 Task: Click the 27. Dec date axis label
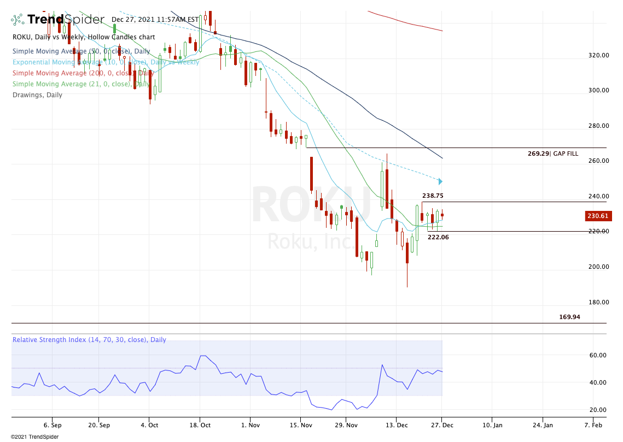tap(442, 425)
